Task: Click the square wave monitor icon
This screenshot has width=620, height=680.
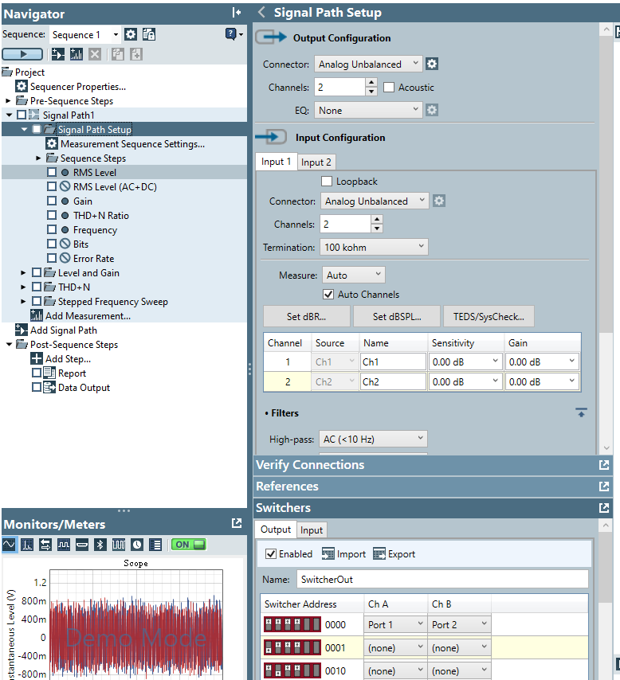Action: click(64, 545)
